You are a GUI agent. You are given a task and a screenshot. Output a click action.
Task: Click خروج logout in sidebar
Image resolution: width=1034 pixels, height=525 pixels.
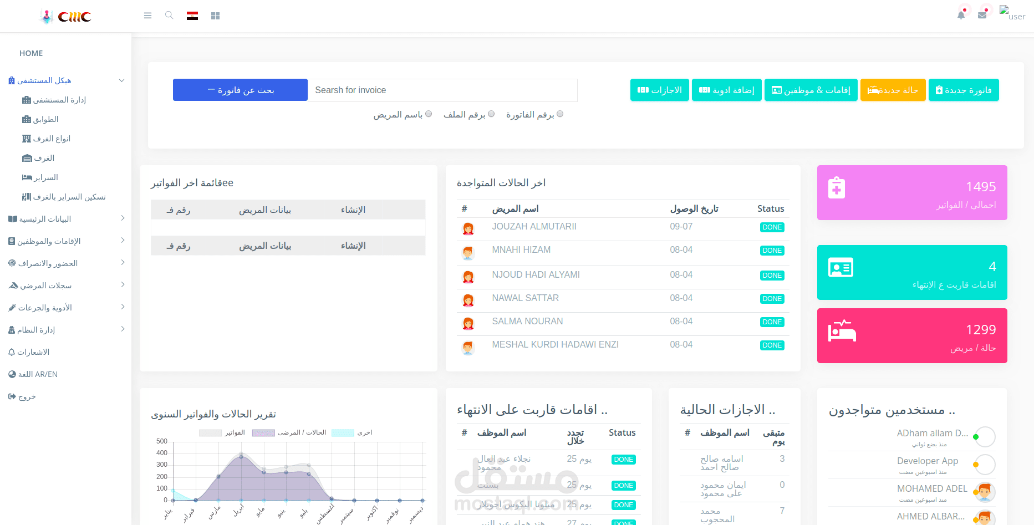point(22,396)
